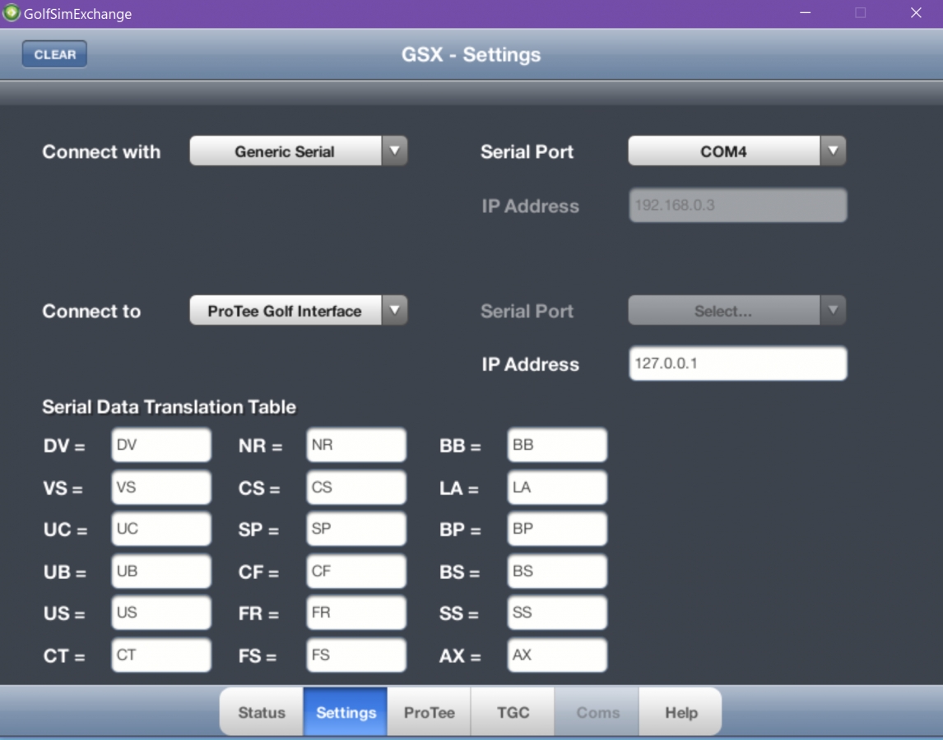Expand the COM4 Serial Port dropdown
Screen dimensions: 943x740
click(x=736, y=151)
